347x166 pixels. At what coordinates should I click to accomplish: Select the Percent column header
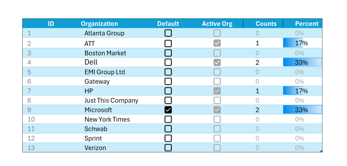[307, 24]
